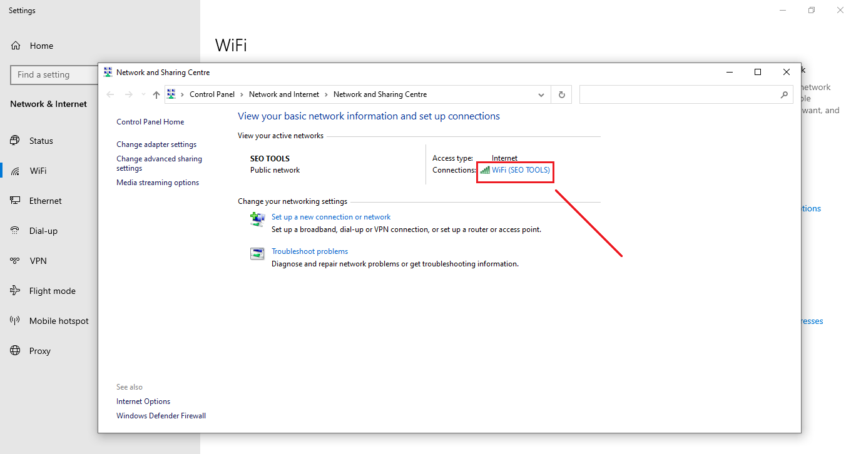Open the Status page via globe icon
Viewport: 851px width, 454px height.
click(16, 141)
